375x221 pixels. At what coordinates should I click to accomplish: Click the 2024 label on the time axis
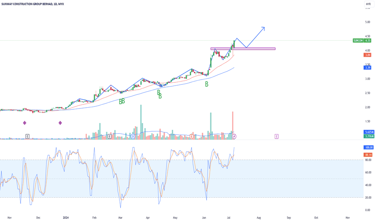[66, 218]
